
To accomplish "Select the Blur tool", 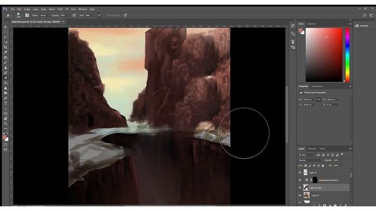I will click(5, 88).
